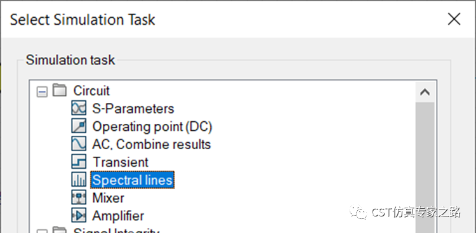Choose the Transient task label
This screenshot has width=476, height=233.
point(121,162)
